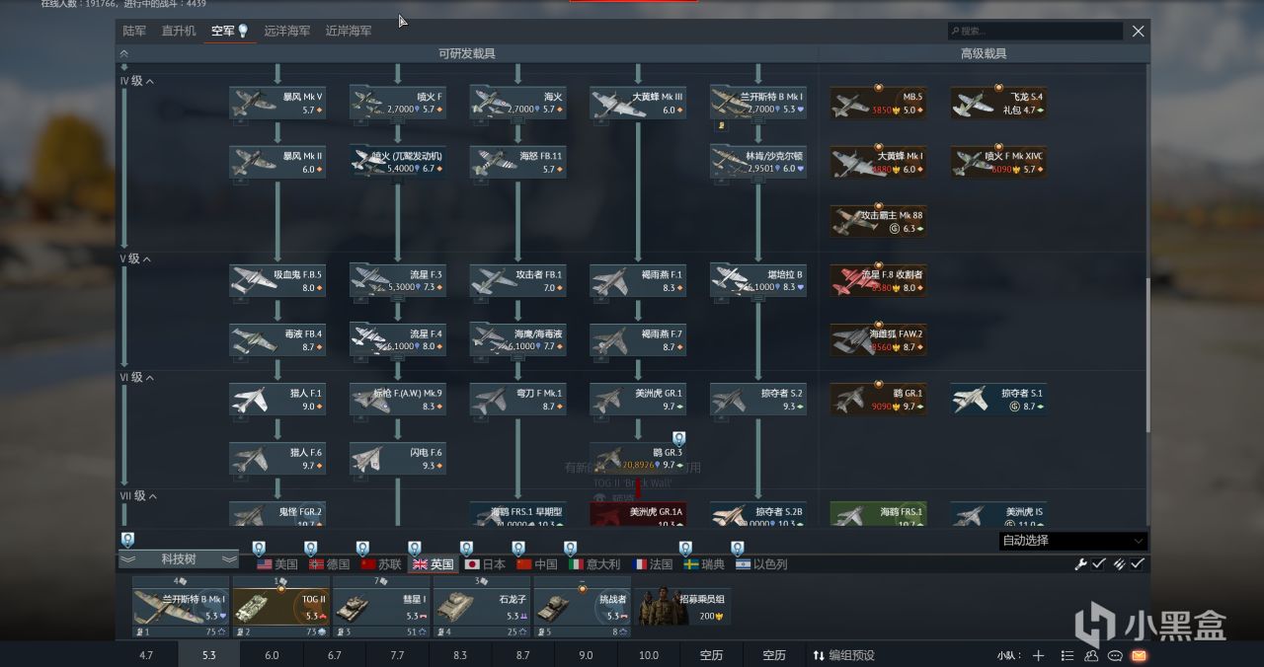Toggle the checkbox beside the wrench icon

[1099, 563]
